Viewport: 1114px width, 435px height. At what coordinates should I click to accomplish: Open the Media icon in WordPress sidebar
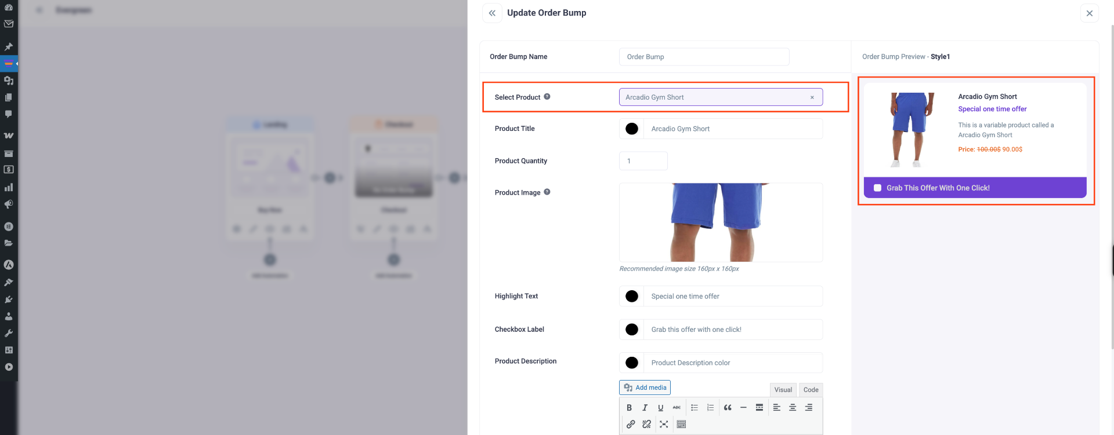9,81
